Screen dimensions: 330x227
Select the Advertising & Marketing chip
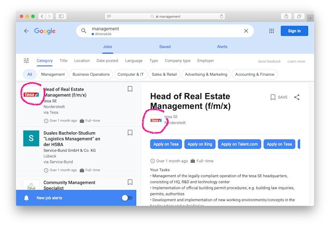pos(206,75)
